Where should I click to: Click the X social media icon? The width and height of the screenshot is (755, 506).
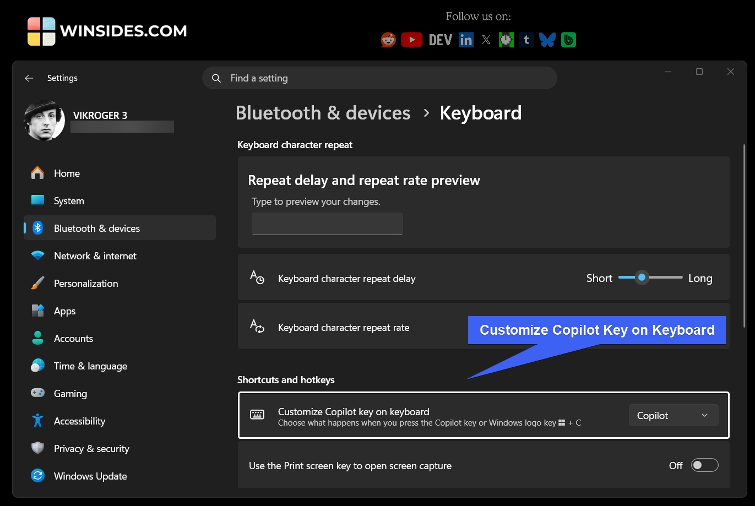tap(486, 39)
